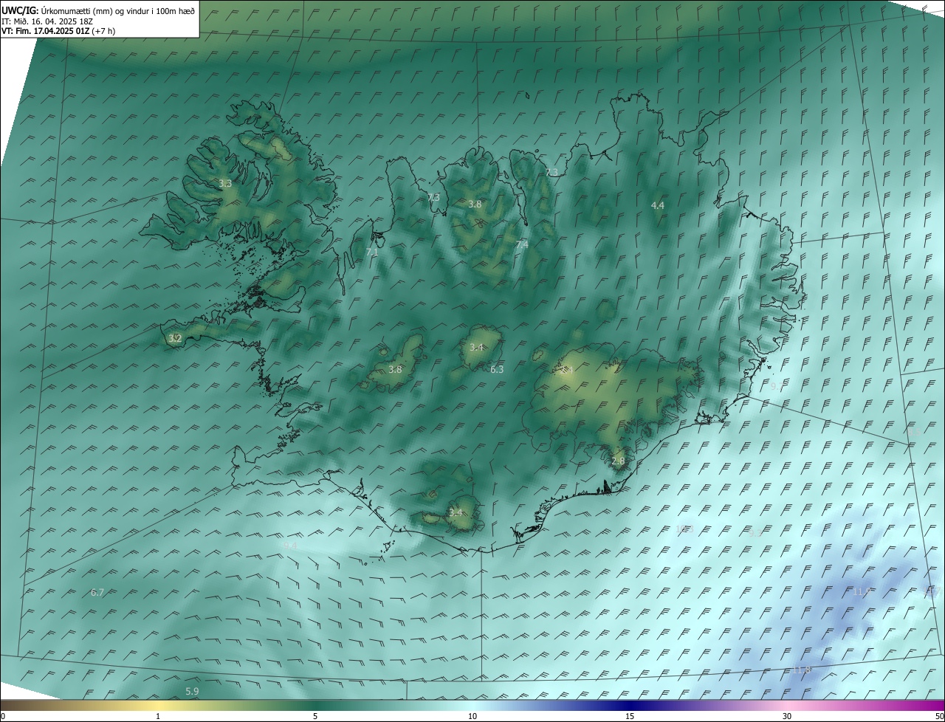Click the 3.4 value just left of 6.3
Image resolution: width=945 pixels, height=722 pixels.
pyautogui.click(x=476, y=348)
